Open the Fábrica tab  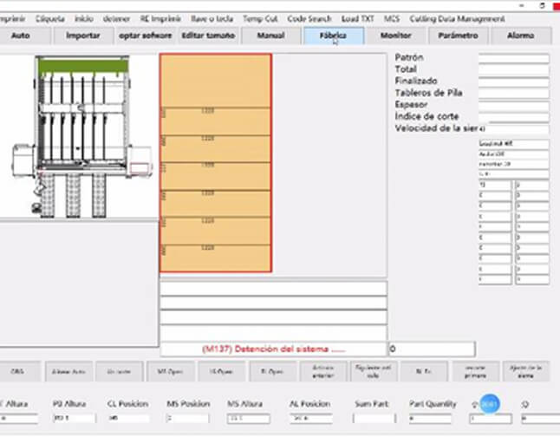(334, 36)
